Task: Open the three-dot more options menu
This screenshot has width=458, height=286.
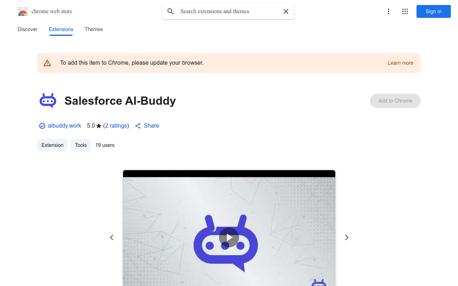Action: [389, 11]
